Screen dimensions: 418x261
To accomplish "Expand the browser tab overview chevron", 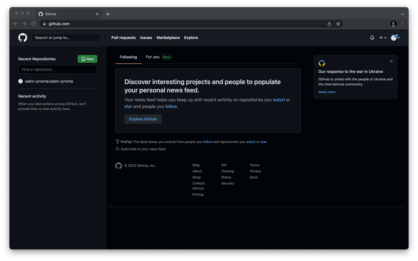I will [x=403, y=14].
